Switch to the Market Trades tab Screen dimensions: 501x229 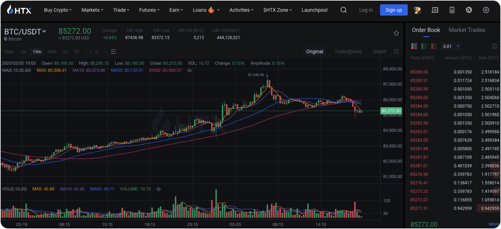pos(467,30)
